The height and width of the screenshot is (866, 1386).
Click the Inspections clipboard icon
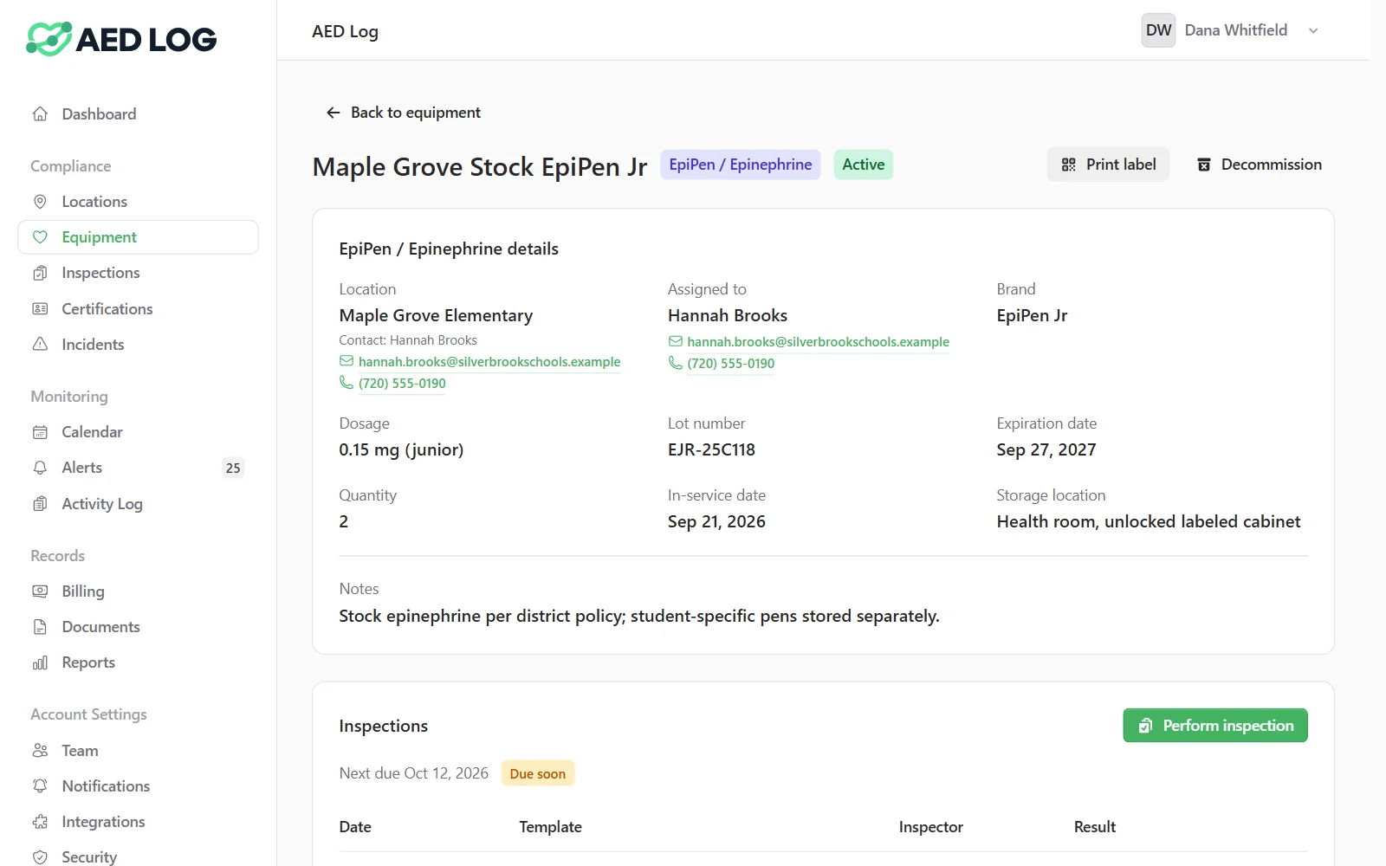click(40, 273)
